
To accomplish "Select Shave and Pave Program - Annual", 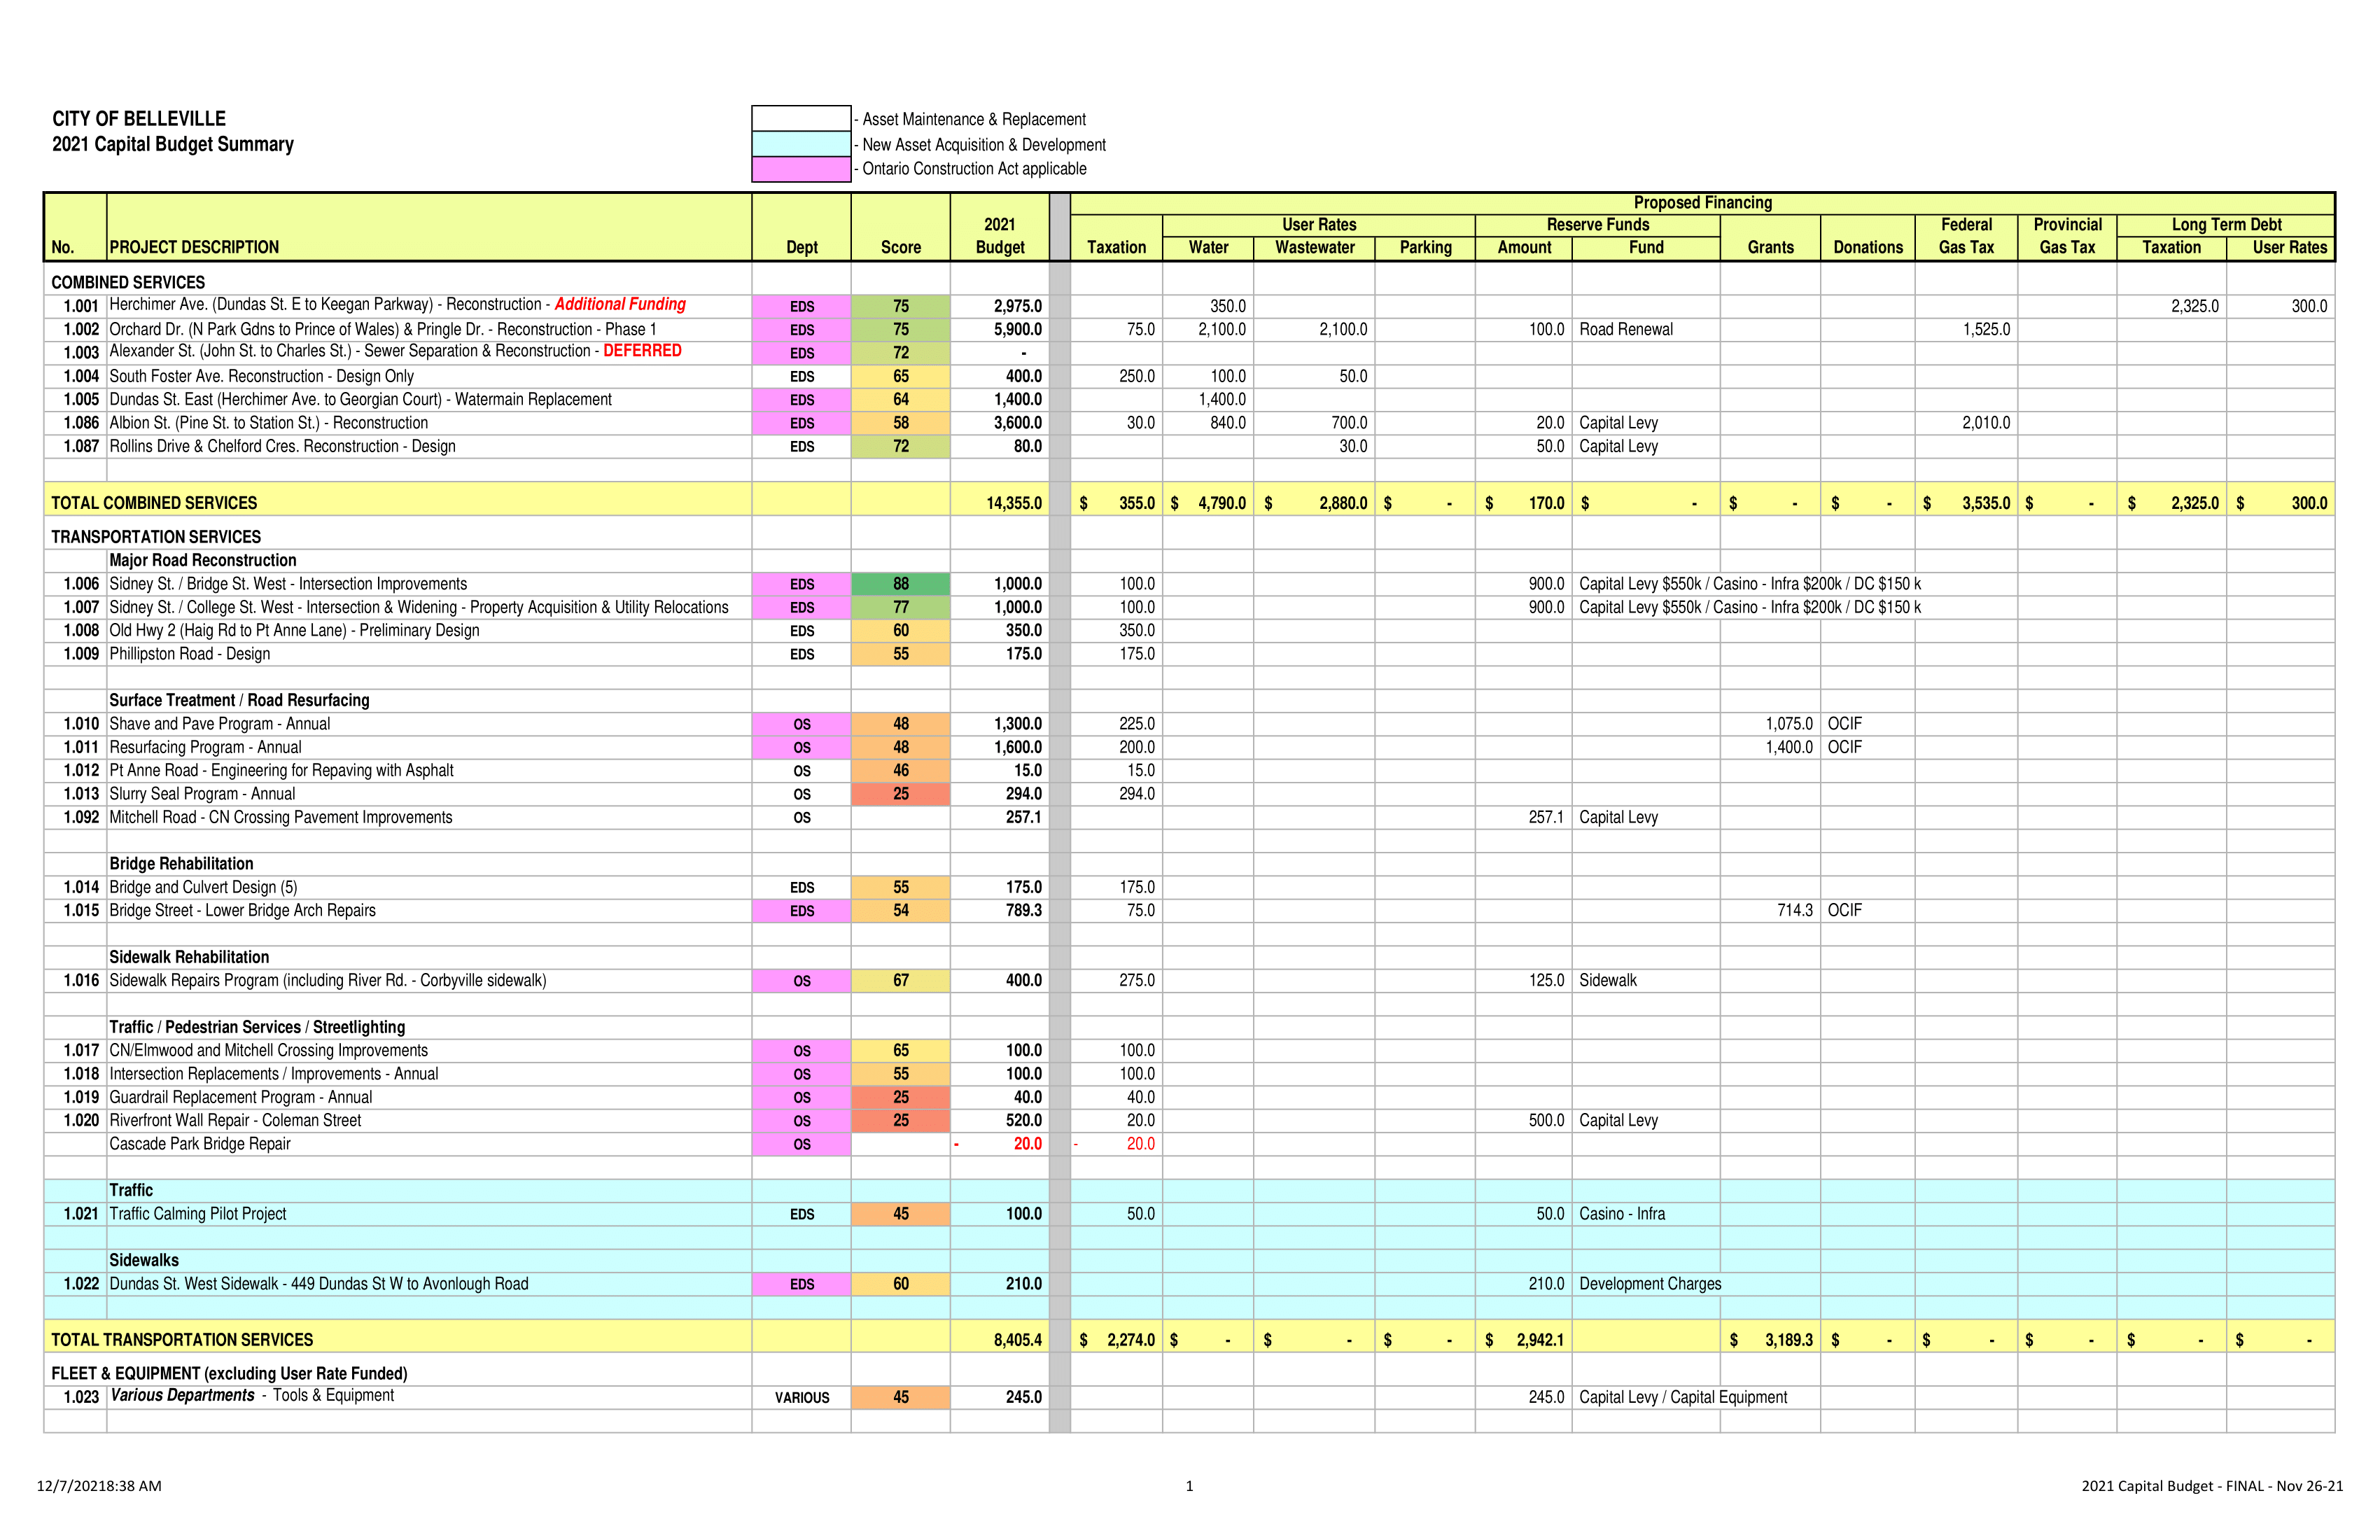I will click(x=220, y=724).
